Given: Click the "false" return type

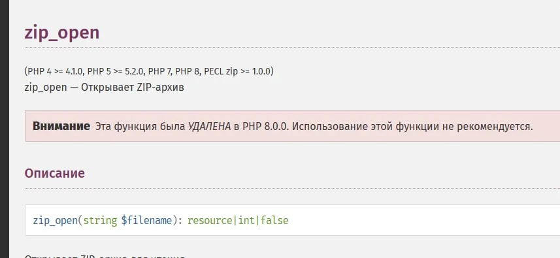Looking at the screenshot, I should tap(274, 221).
